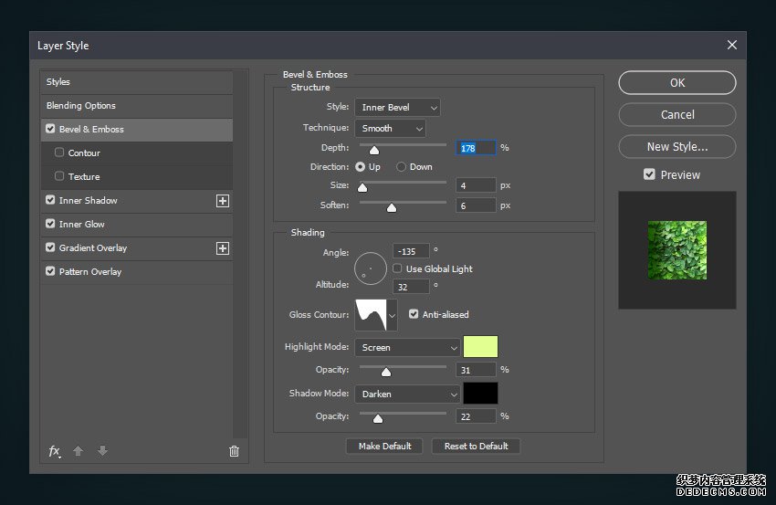Enable the Texture checkbox
The height and width of the screenshot is (505, 776).
[59, 176]
